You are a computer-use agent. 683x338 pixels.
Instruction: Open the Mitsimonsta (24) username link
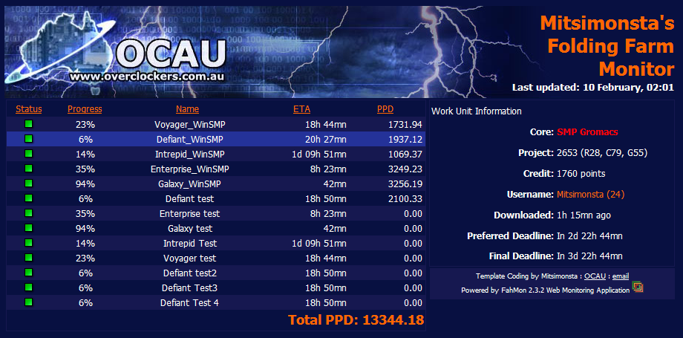[591, 195]
